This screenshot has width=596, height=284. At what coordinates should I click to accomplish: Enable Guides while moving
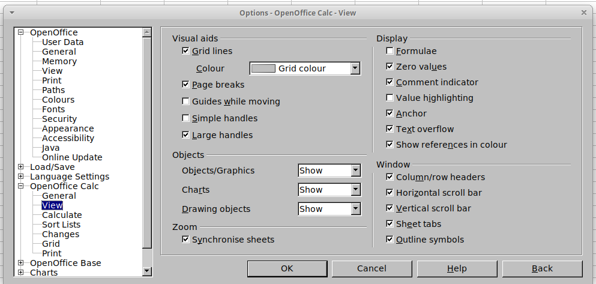point(185,101)
